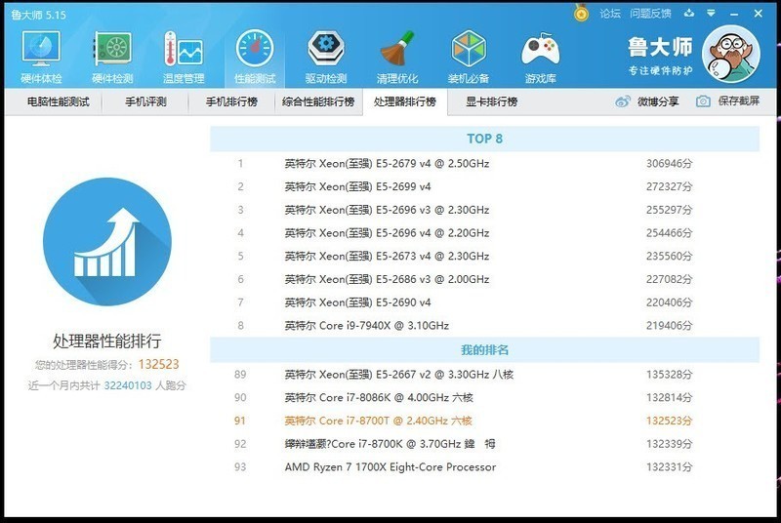Screen dimensions: 781x523
Task: Click the camera screenshot icon
Action: pos(703,101)
